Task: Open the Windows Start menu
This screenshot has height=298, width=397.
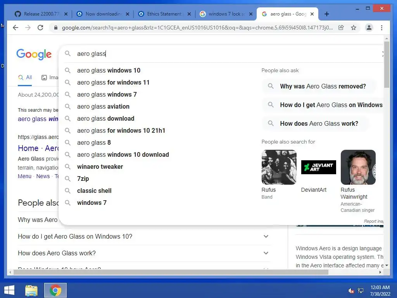Action: tap(9, 290)
